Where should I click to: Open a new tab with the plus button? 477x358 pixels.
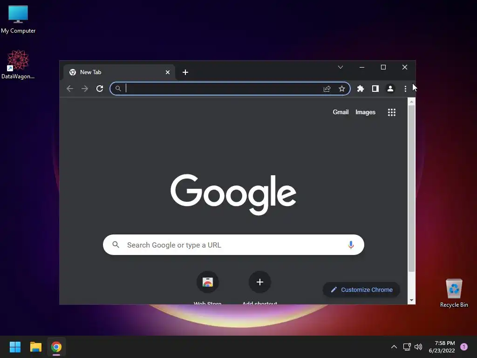pyautogui.click(x=185, y=72)
